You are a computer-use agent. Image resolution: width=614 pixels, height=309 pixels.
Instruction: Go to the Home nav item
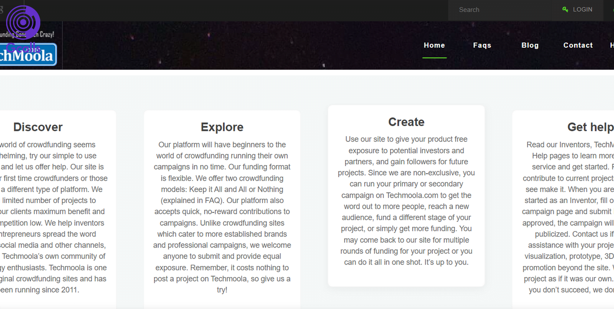tap(434, 45)
